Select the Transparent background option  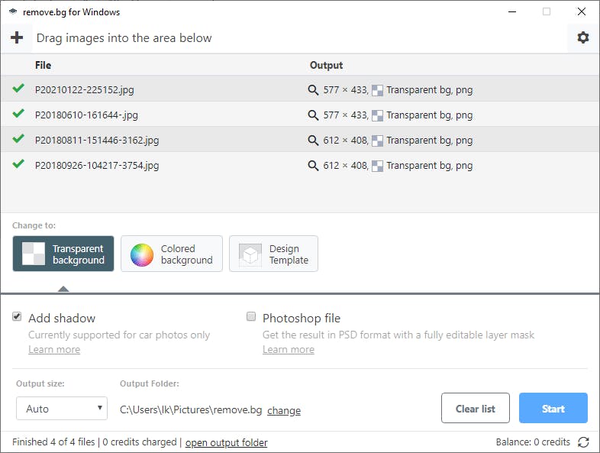63,254
